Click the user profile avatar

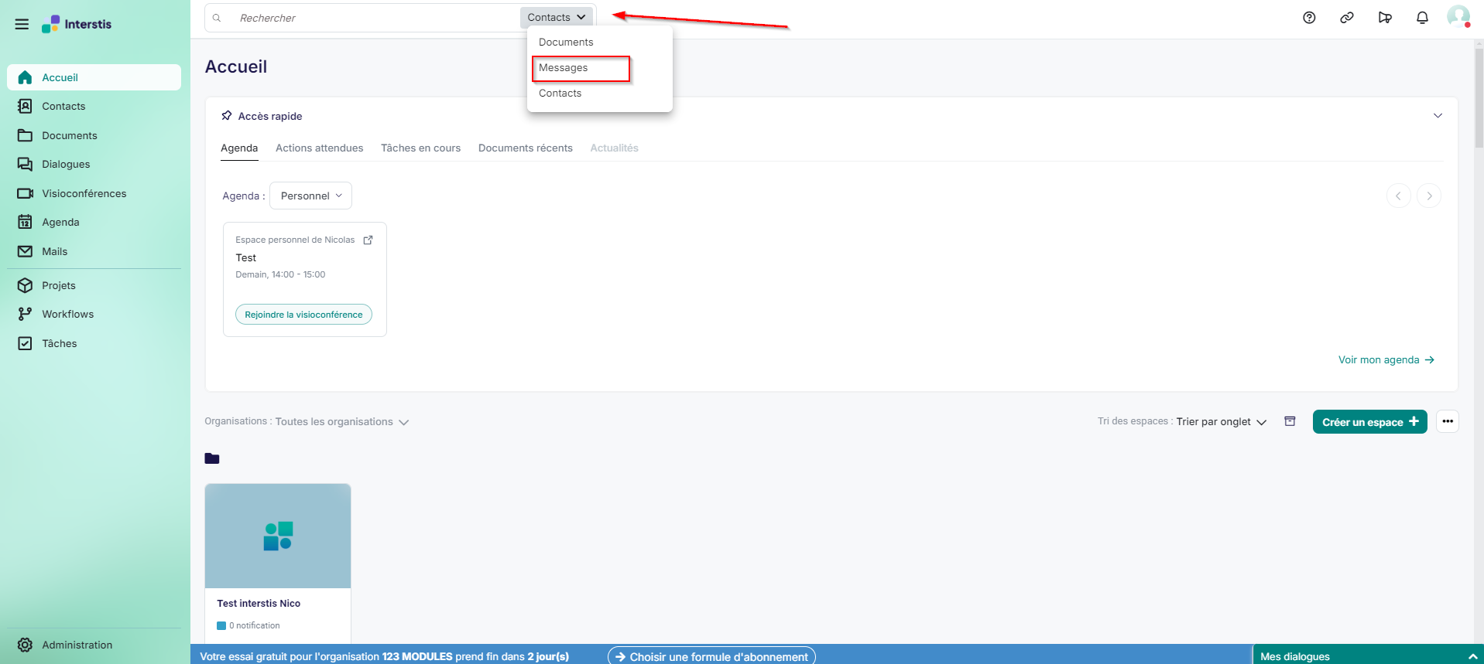coord(1458,16)
